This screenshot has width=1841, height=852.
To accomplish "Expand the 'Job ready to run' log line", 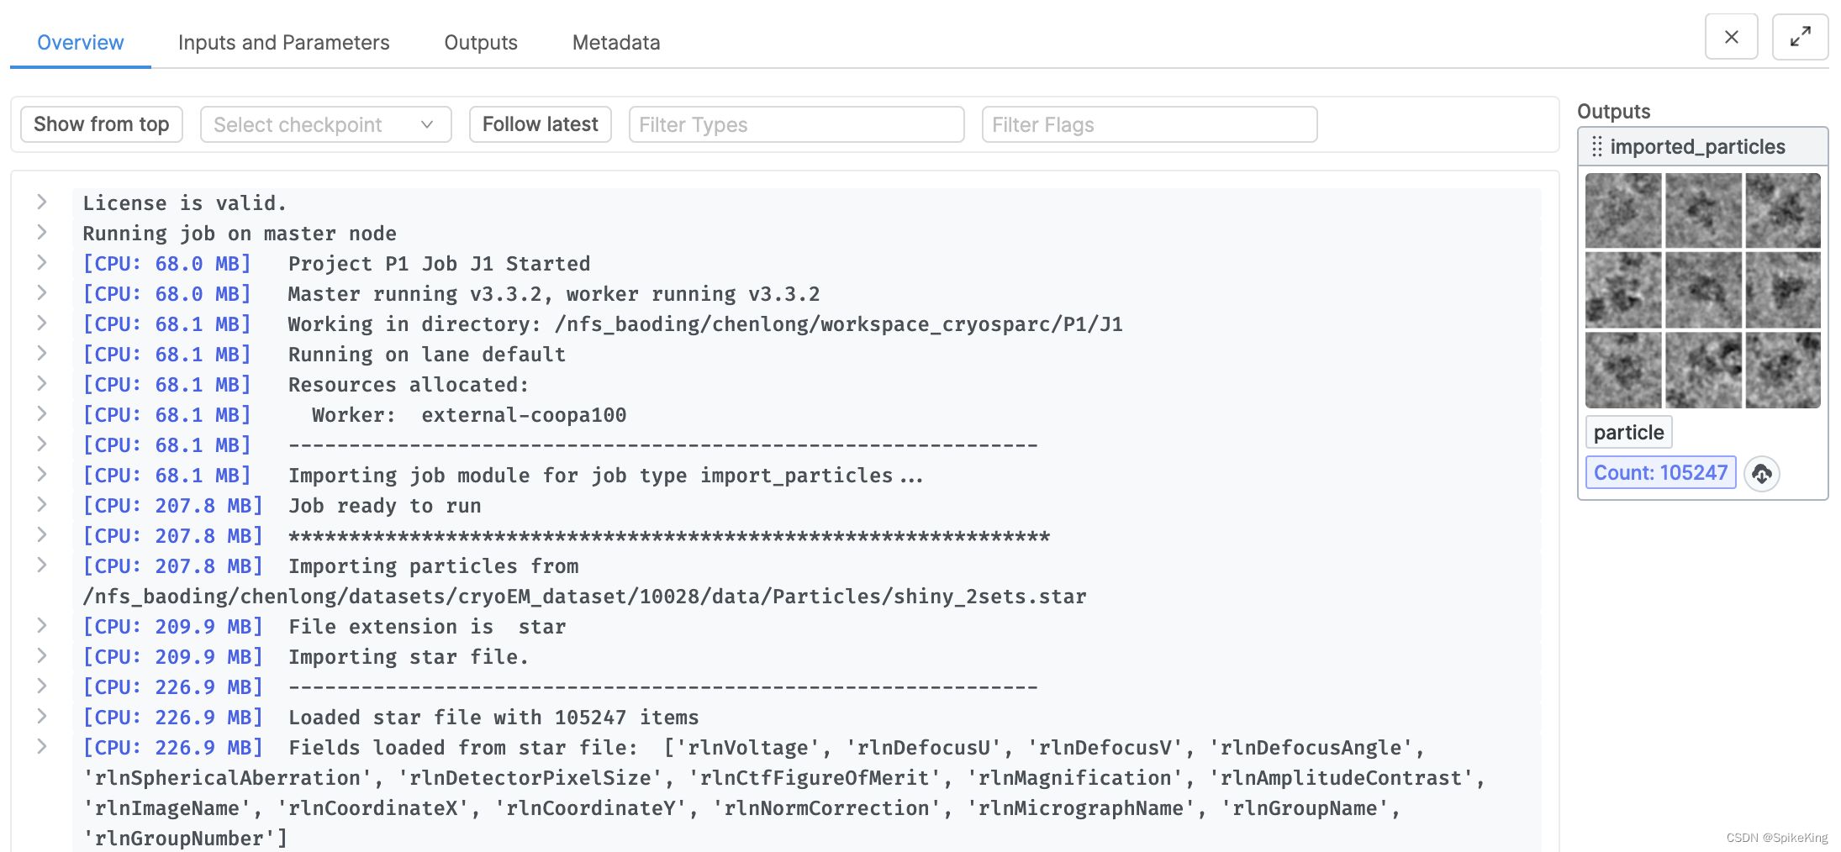I will [41, 504].
